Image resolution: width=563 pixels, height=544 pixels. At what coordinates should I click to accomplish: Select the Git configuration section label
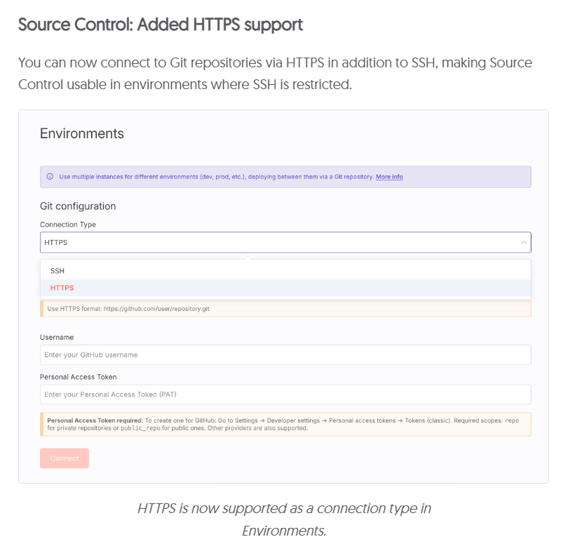[x=78, y=206]
